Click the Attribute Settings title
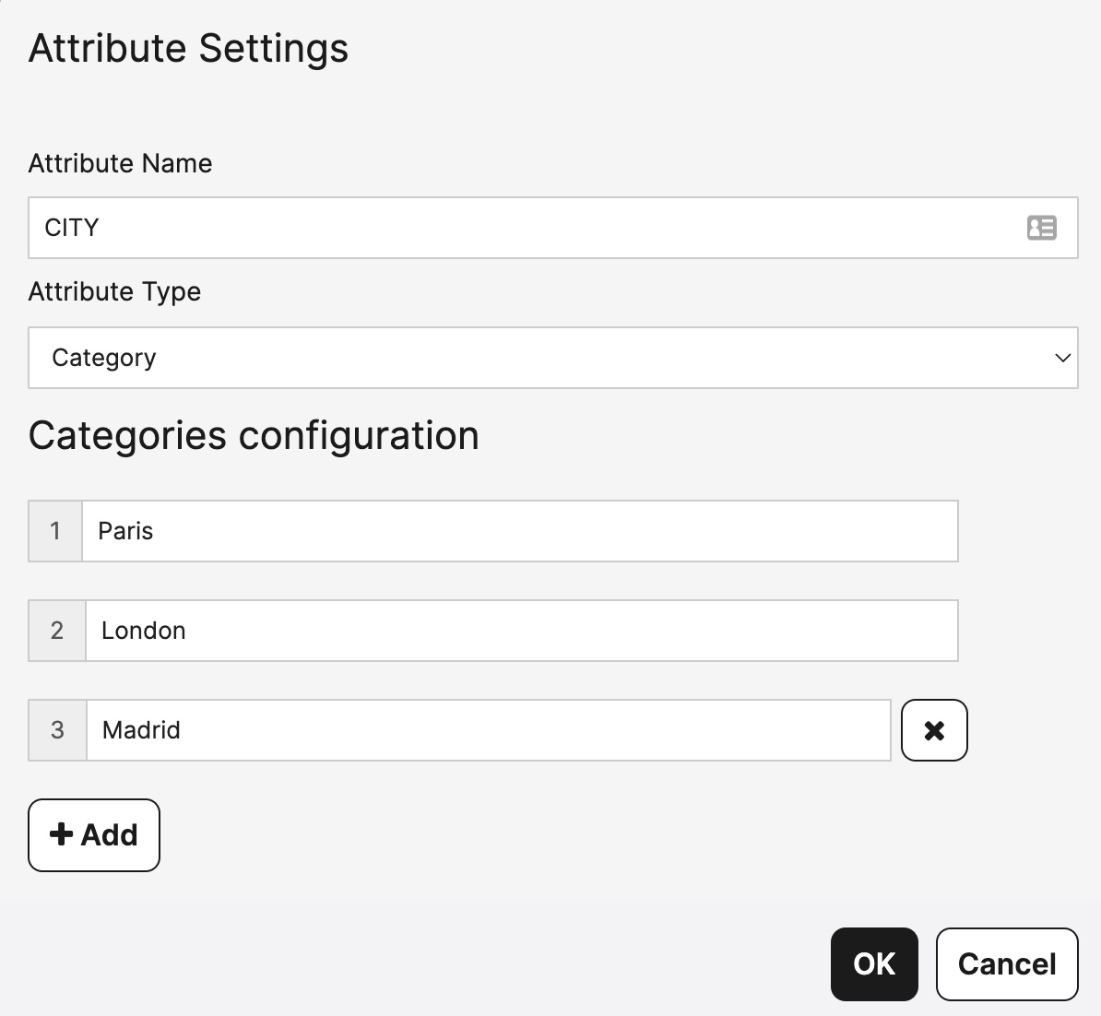The image size is (1101, 1016). [188, 49]
